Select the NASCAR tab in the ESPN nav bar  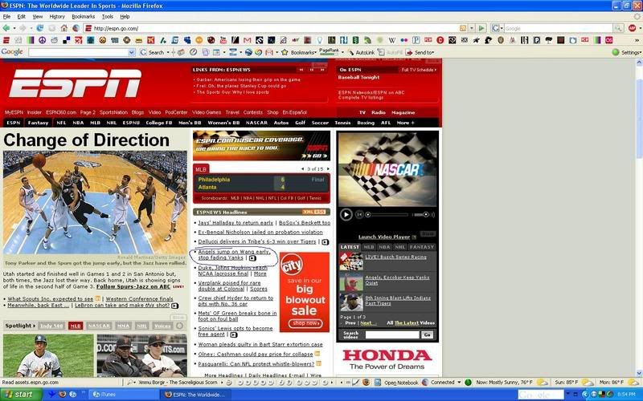point(256,123)
